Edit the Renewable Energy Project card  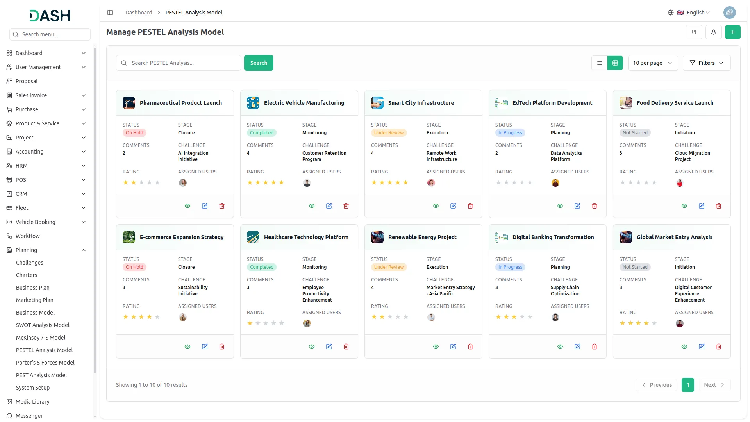(x=453, y=347)
